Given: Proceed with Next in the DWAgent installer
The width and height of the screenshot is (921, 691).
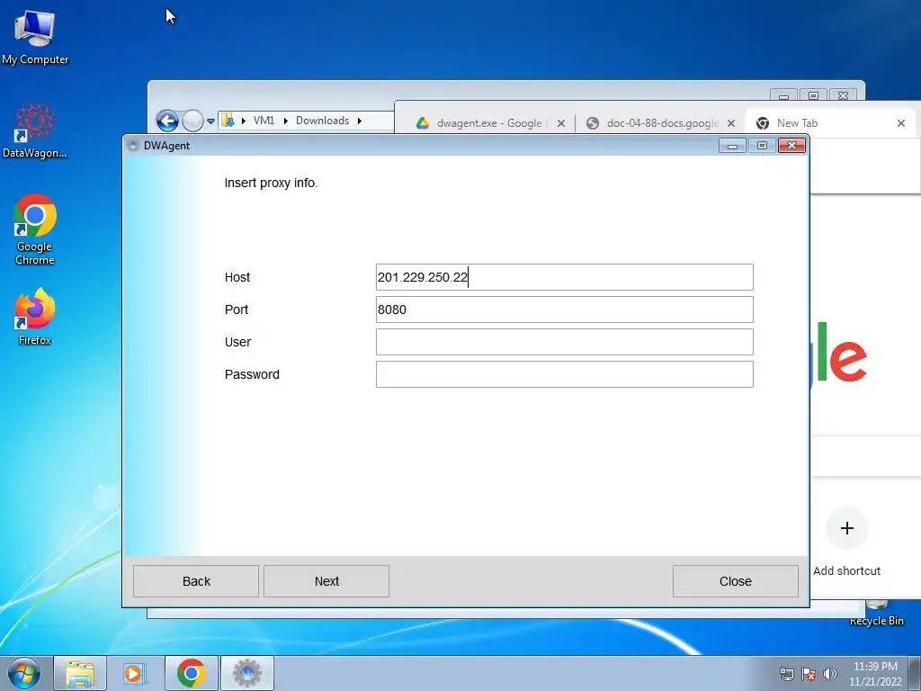Looking at the screenshot, I should pyautogui.click(x=326, y=581).
